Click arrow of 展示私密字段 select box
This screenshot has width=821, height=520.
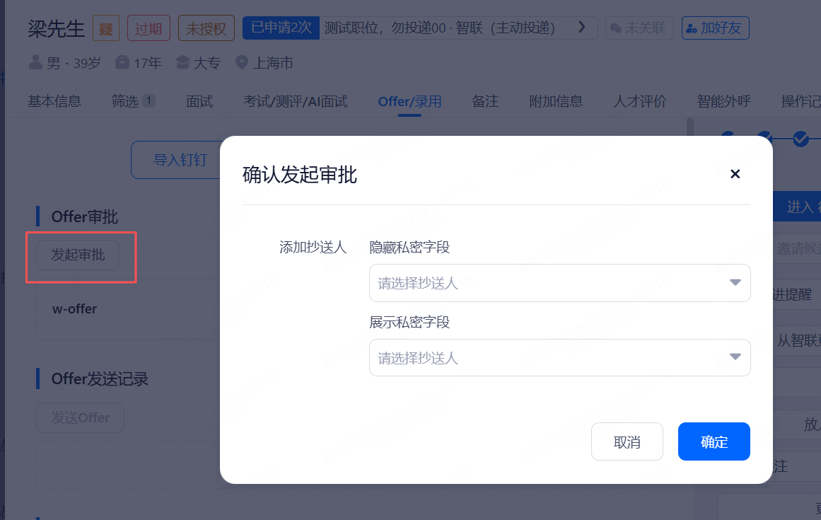pos(735,357)
